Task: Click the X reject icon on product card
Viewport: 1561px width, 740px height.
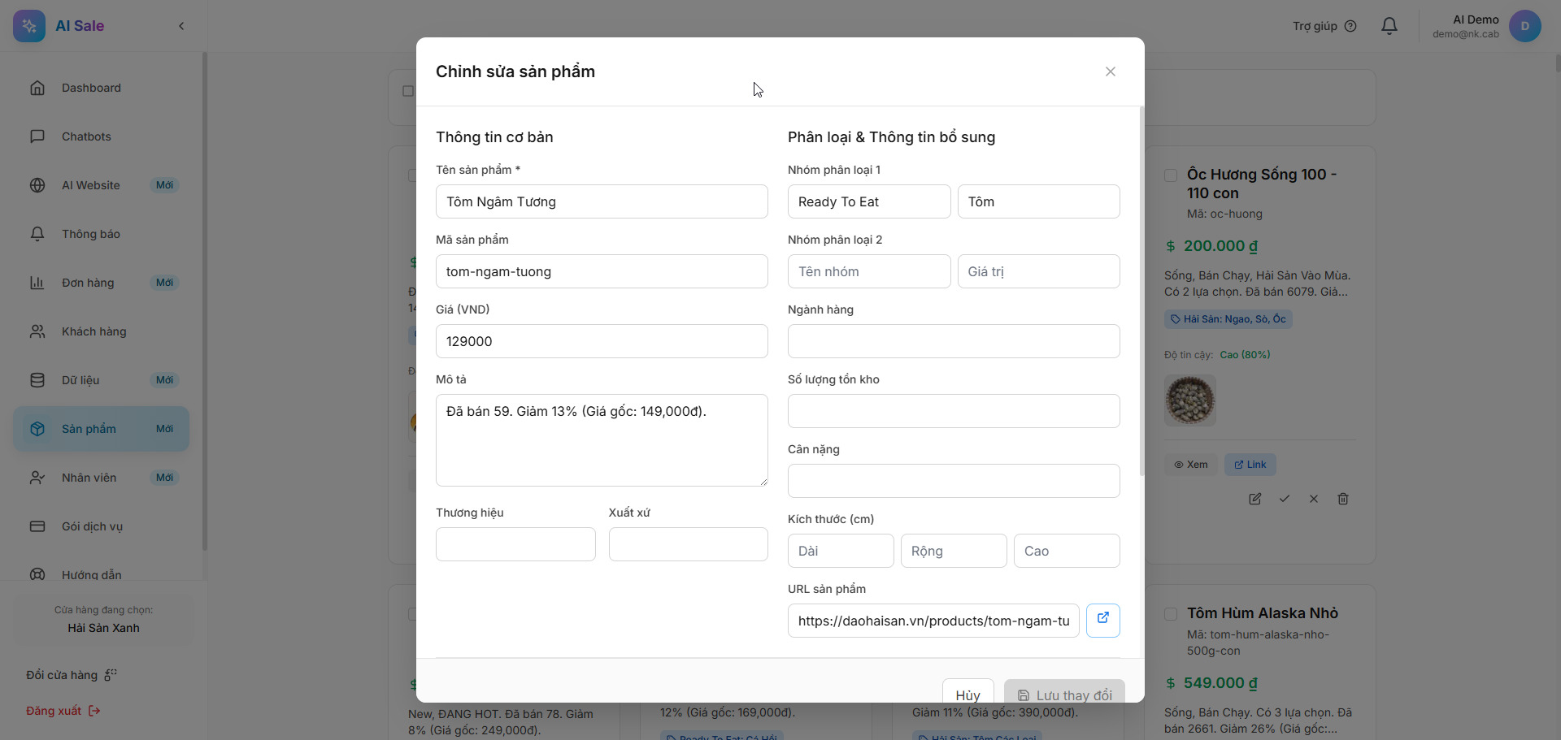Action: pyautogui.click(x=1313, y=499)
